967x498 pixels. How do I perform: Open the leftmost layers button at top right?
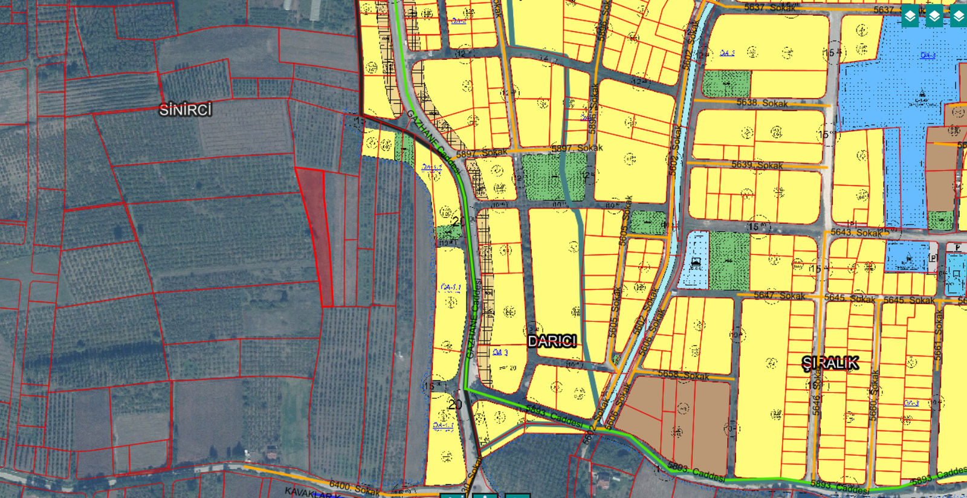point(910,16)
